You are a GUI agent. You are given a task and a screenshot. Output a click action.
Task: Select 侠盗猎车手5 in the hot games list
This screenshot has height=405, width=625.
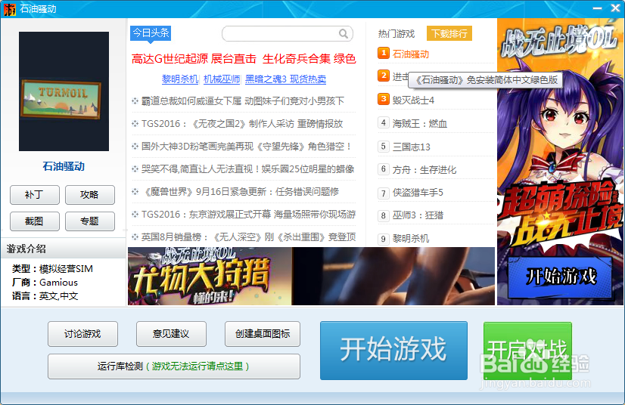(418, 193)
